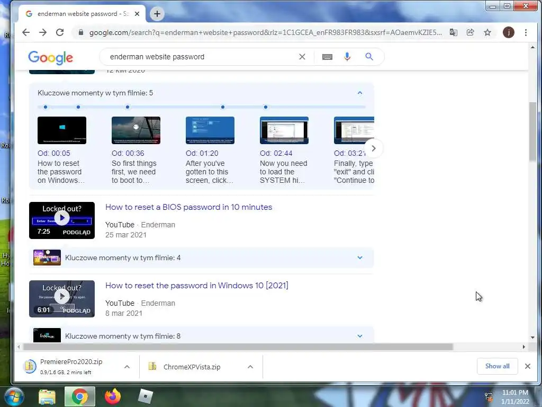The width and height of the screenshot is (542, 407).
Task: Play the 7:25 BIOS password video preview
Action: [x=62, y=220]
